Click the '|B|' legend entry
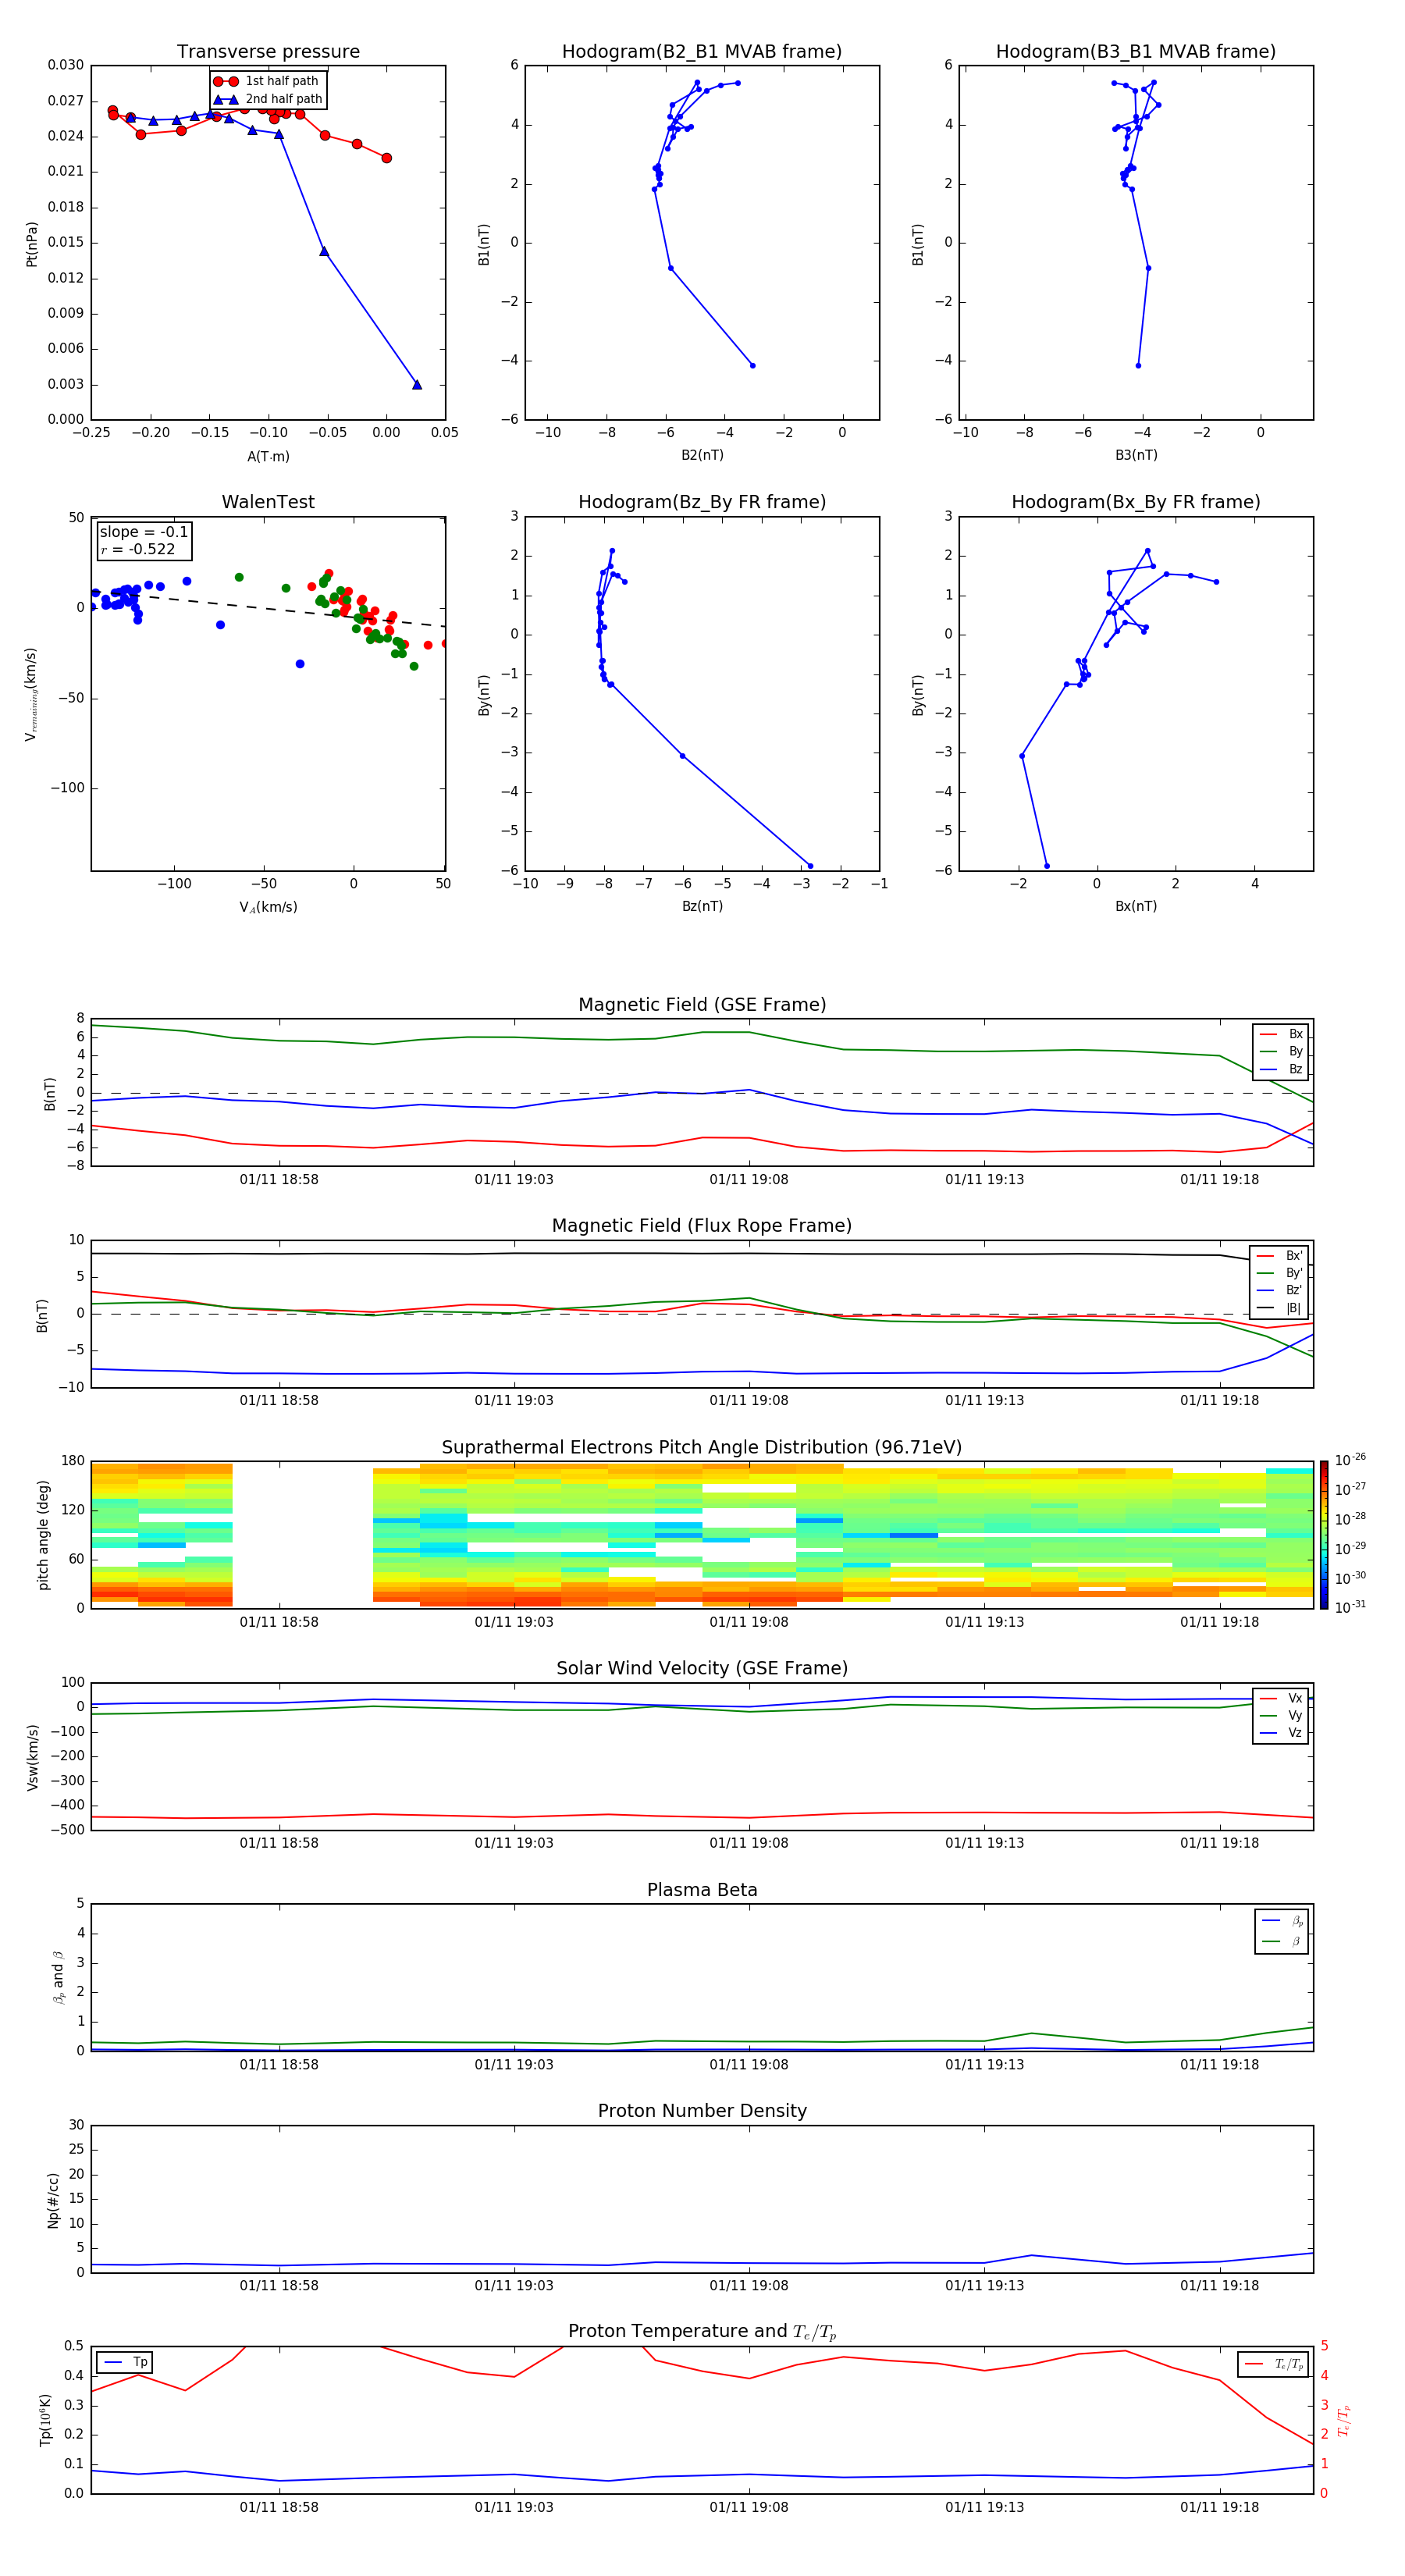This screenshot has width=1405, height=2576. click(x=1280, y=1308)
